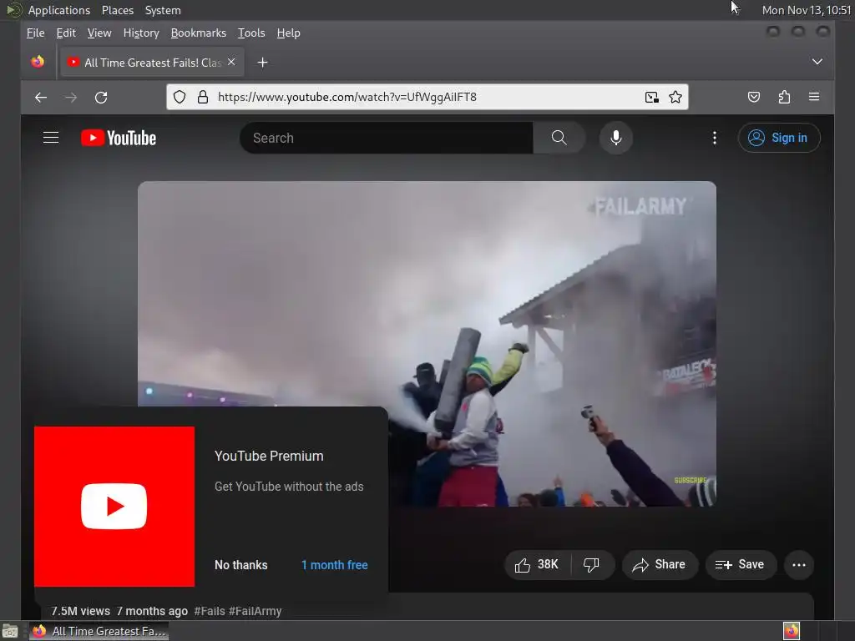Open more actions ellipsis beside Save
The width and height of the screenshot is (855, 641).
(x=799, y=565)
